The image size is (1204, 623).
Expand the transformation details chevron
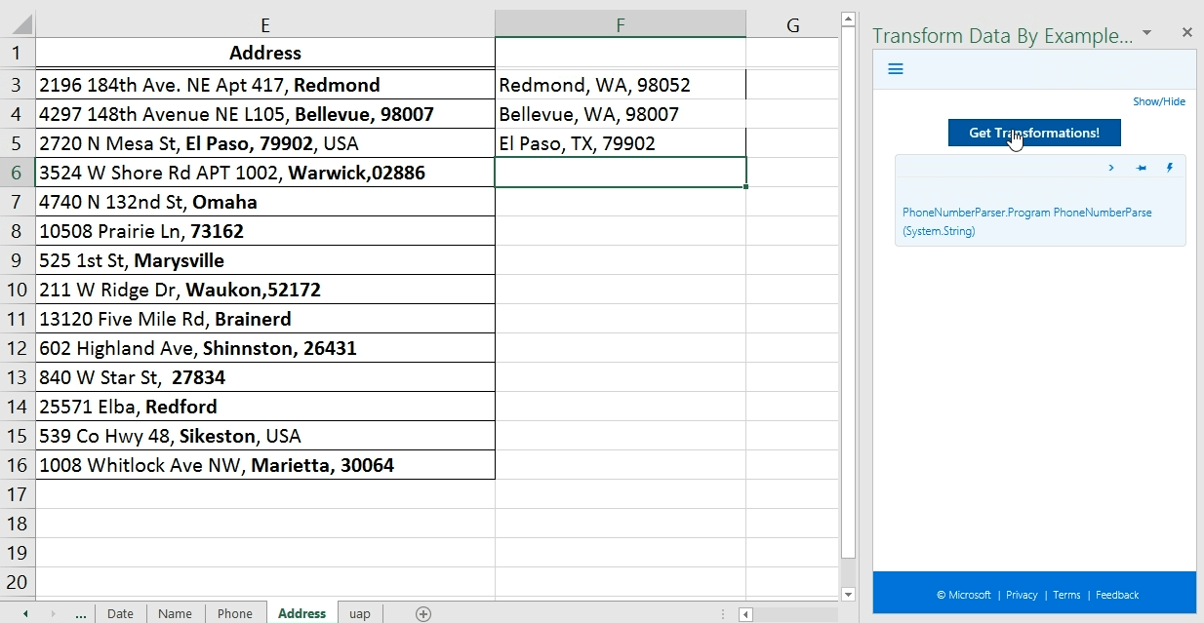[x=1110, y=168]
